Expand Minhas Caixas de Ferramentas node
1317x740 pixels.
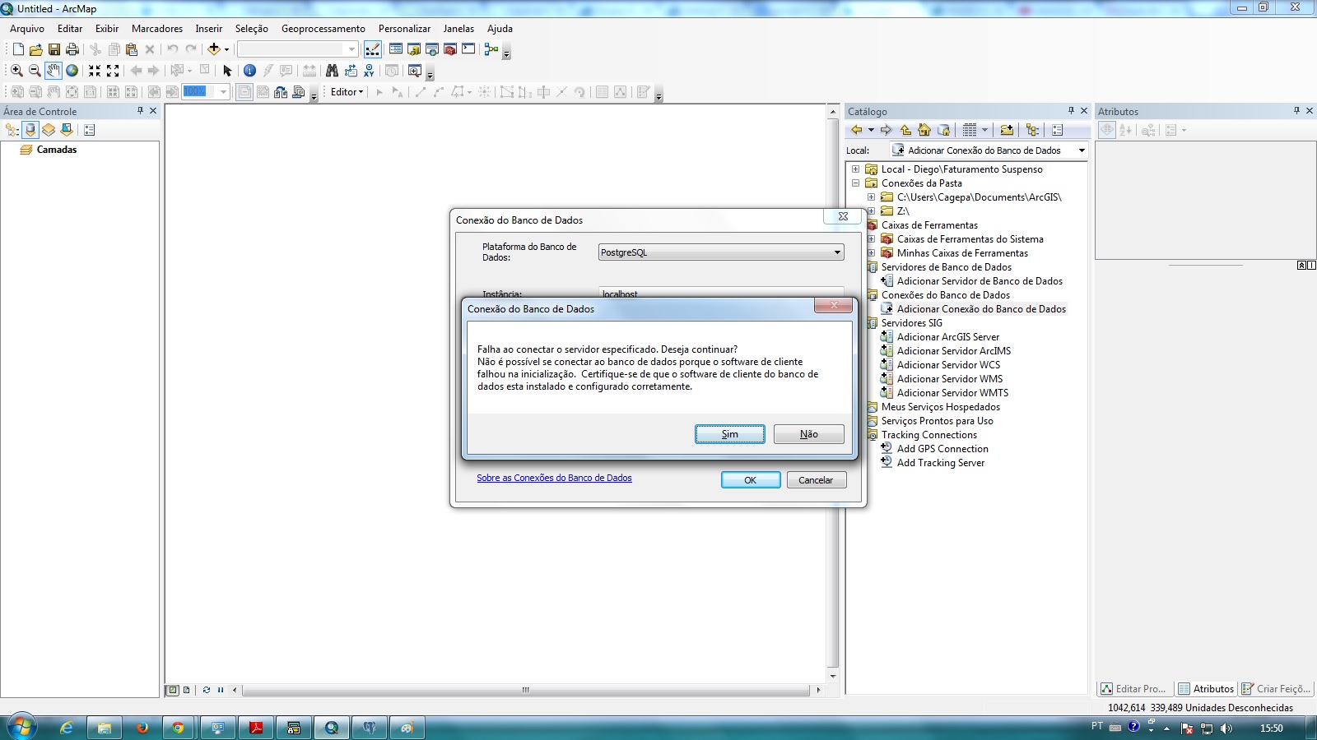tap(871, 253)
